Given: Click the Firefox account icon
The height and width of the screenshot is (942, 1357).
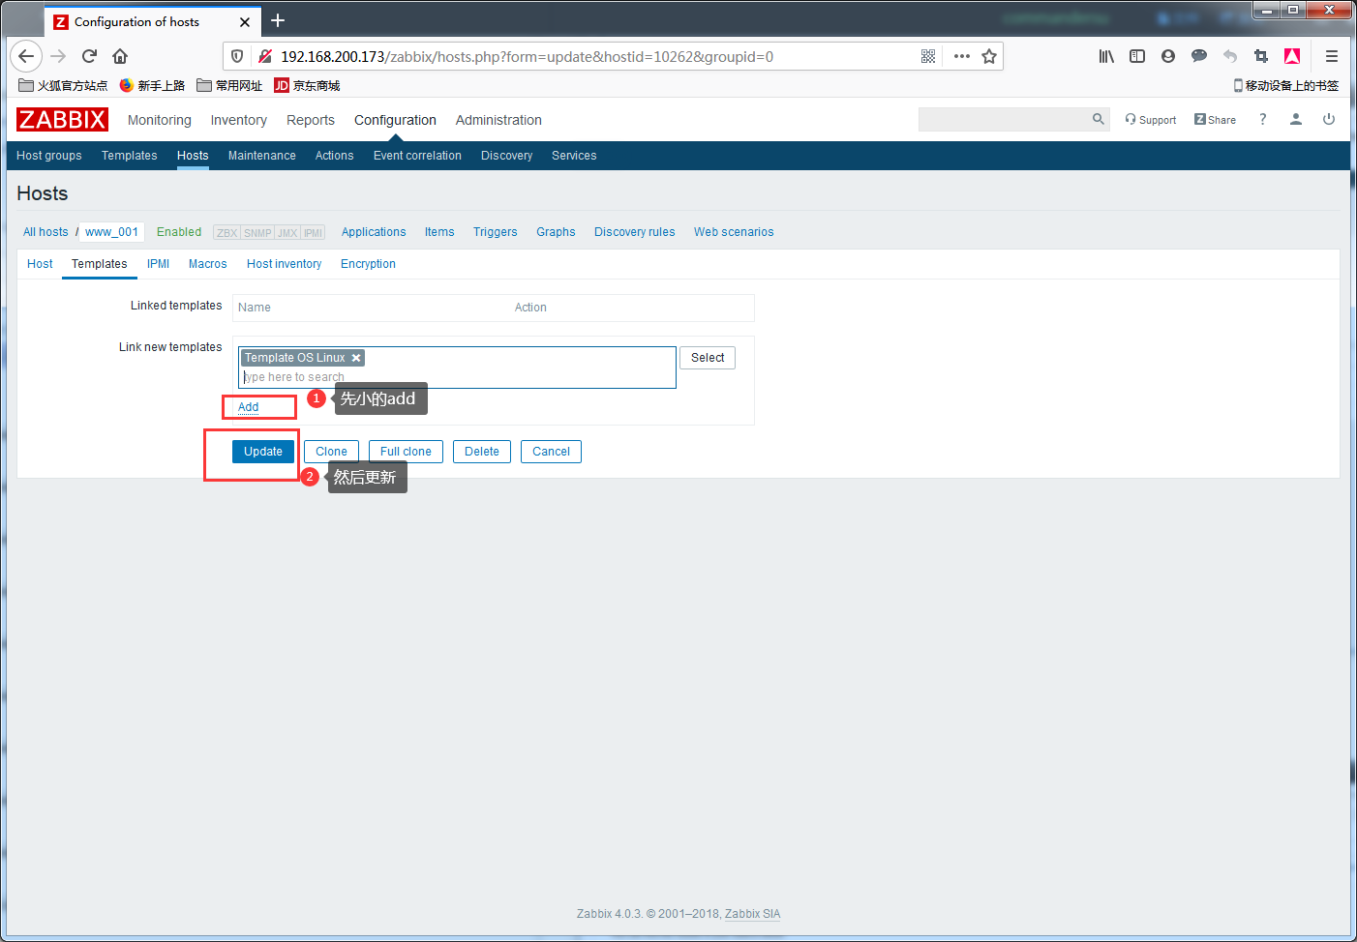Looking at the screenshot, I should pos(1168,56).
